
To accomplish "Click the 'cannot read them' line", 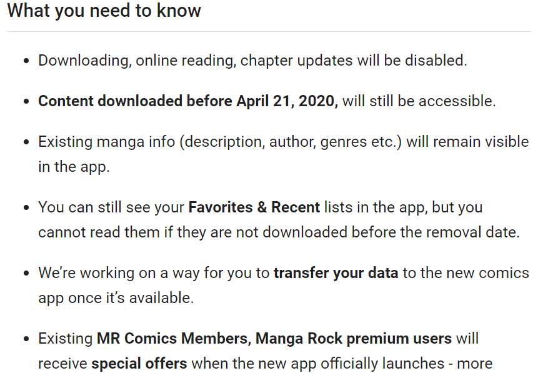I will (x=279, y=232).
